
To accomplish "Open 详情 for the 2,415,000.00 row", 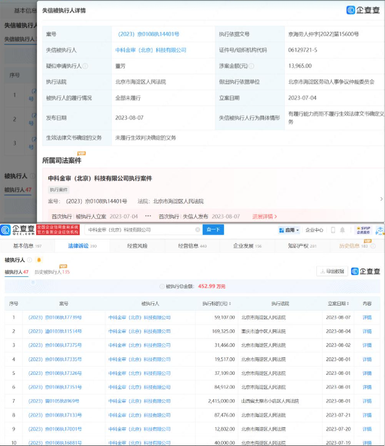I will pos(367,401).
